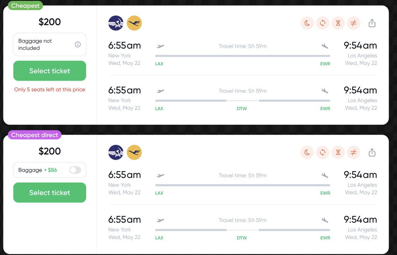
Task: Share the Cheapest ticket via share icon
Action: click(372, 23)
